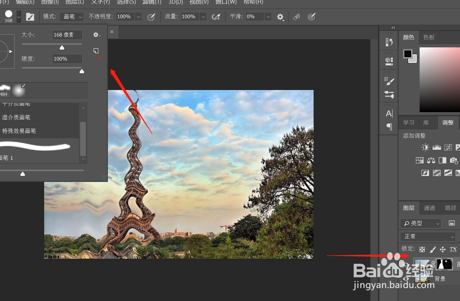Hide the 背景 layer with eye icon
Image resolution: width=460 pixels, height=301 pixels.
[x=406, y=279]
